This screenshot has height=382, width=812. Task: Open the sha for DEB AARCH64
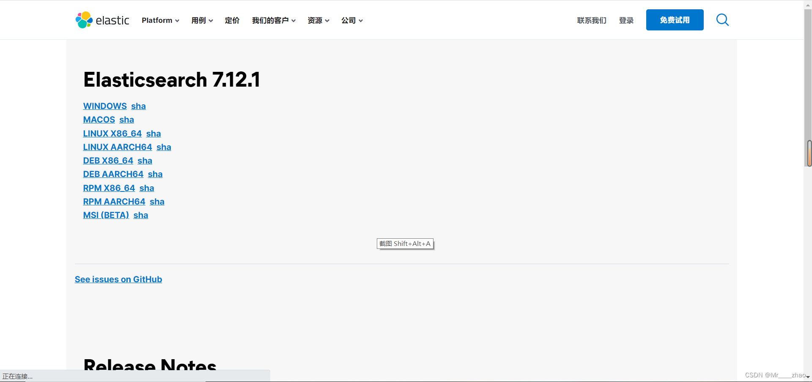point(155,174)
